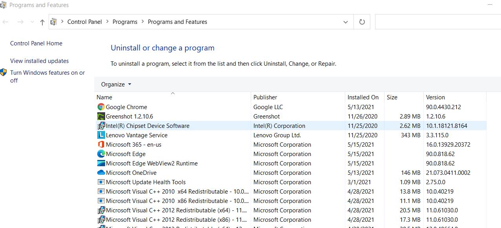Click the Visual C++ 2012 Redistributable (x86) icon

(101, 219)
